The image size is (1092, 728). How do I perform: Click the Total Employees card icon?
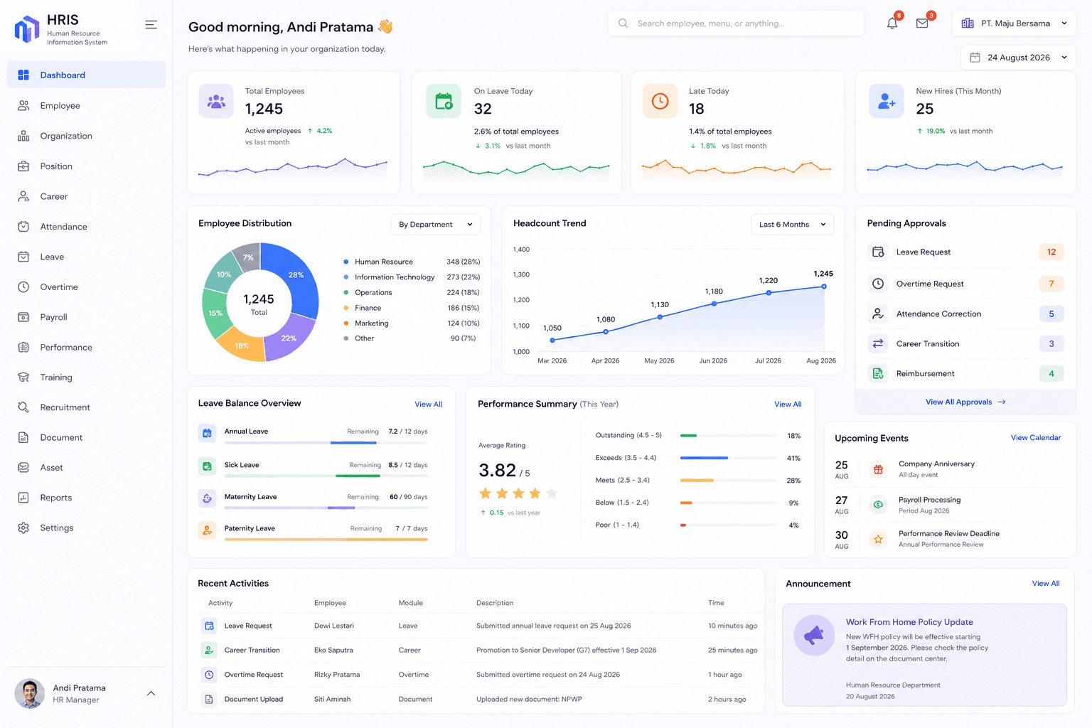click(x=216, y=101)
